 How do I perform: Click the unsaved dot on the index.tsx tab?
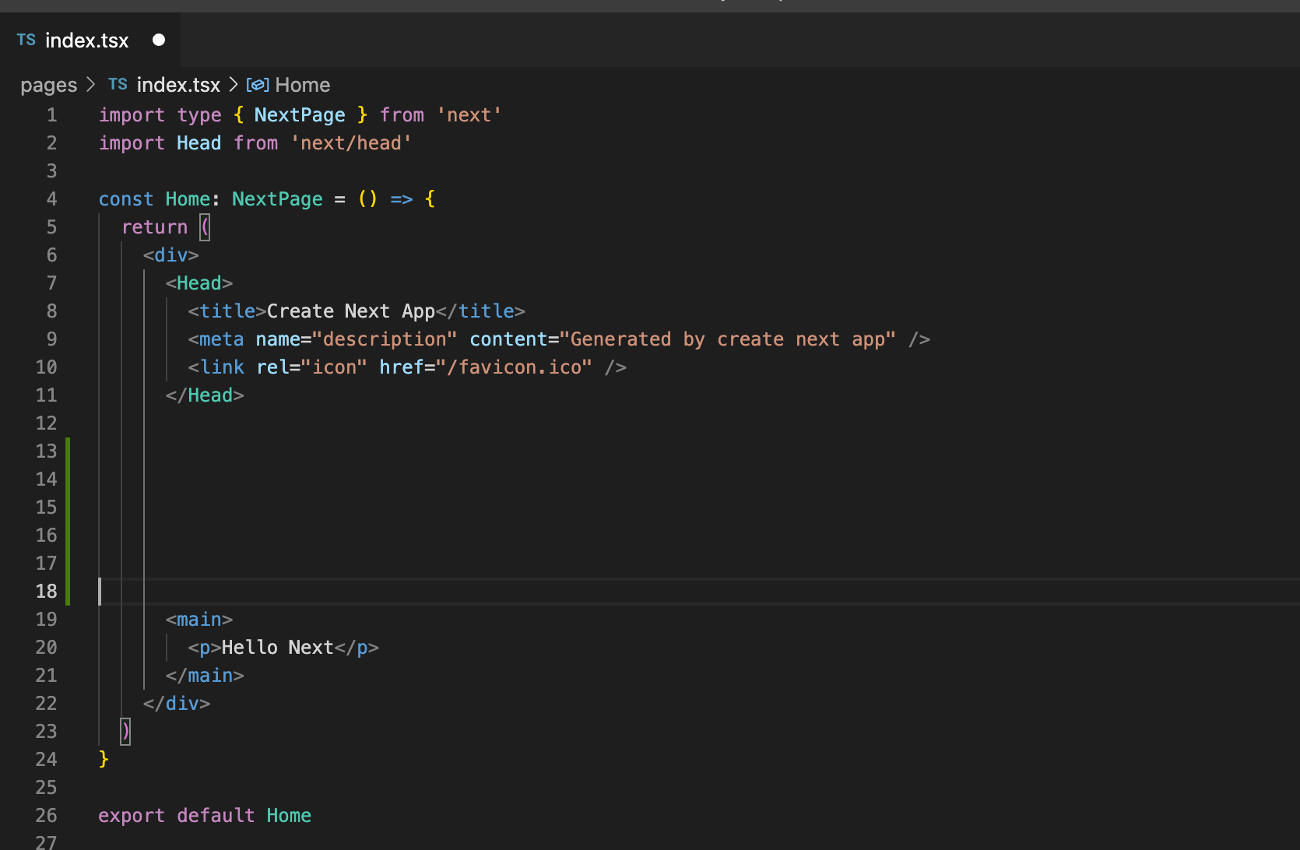tap(159, 40)
